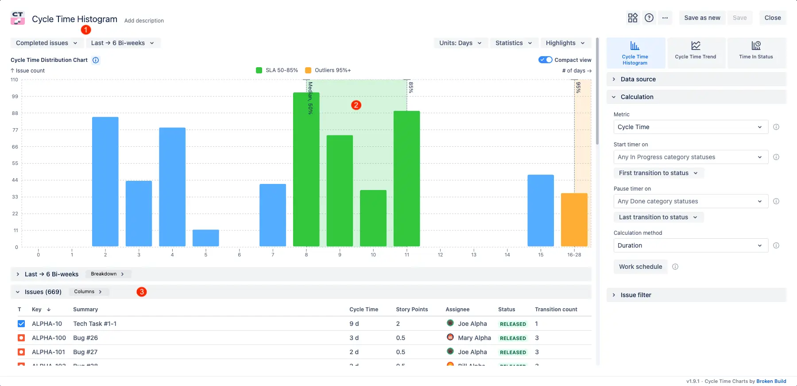This screenshot has height=386, width=797.
Task: Click info icon next to Work schedule
Action: (x=675, y=267)
